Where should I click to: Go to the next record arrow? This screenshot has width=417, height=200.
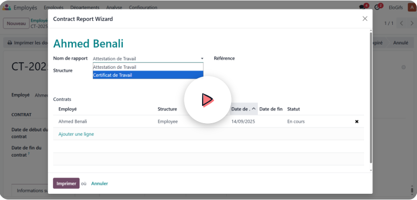pyautogui.click(x=412, y=23)
